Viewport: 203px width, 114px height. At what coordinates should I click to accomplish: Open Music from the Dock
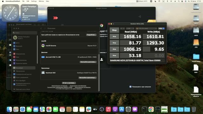(108, 109)
